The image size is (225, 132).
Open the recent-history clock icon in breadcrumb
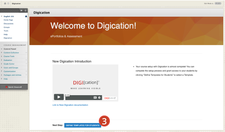tap(8, 3)
